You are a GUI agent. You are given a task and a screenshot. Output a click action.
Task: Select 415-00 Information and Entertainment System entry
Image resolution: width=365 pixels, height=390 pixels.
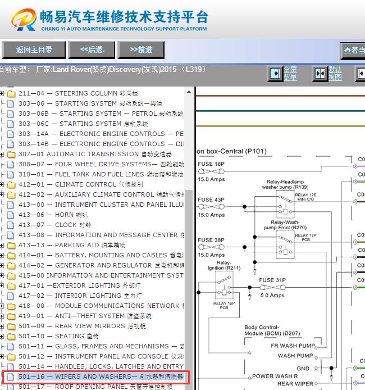(102, 275)
